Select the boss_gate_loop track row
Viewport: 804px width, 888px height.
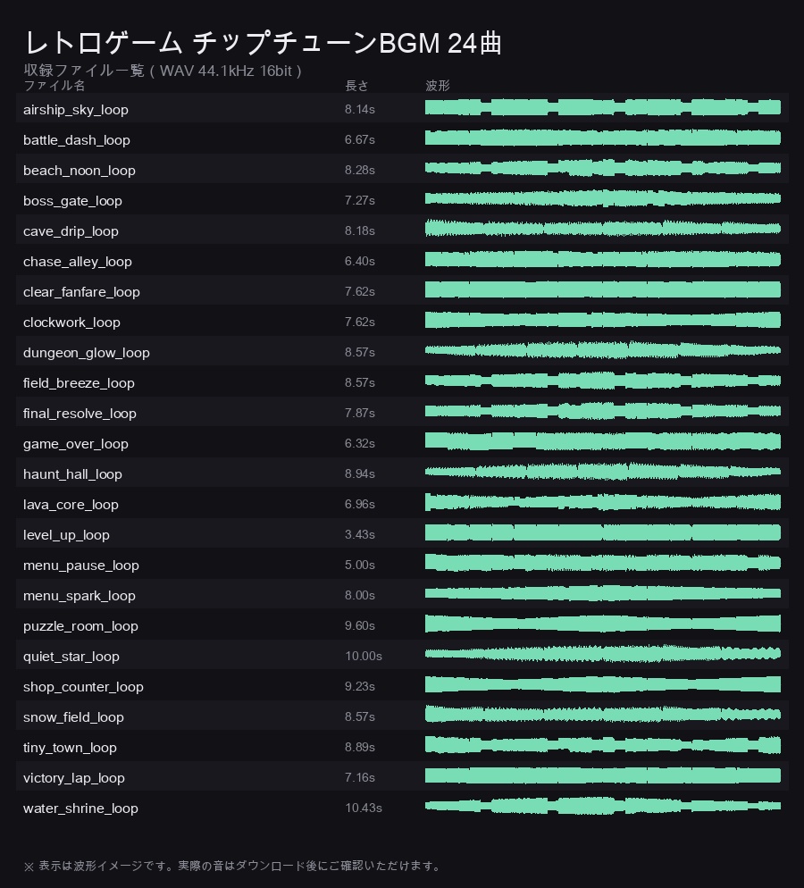coord(402,199)
